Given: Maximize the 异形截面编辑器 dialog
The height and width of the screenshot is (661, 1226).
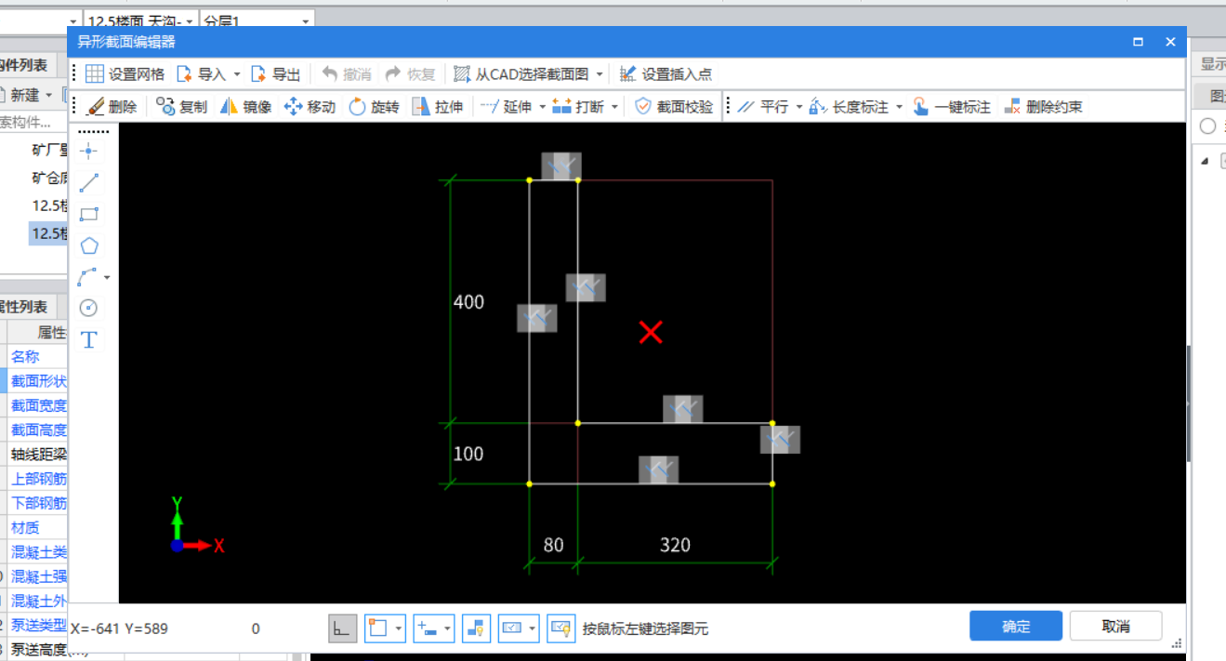Looking at the screenshot, I should pyautogui.click(x=1138, y=42).
